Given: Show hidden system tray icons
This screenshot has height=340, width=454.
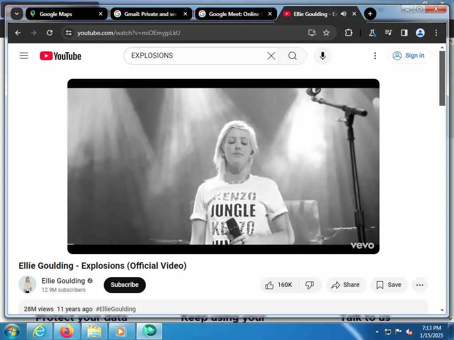Looking at the screenshot, I should click(x=377, y=331).
